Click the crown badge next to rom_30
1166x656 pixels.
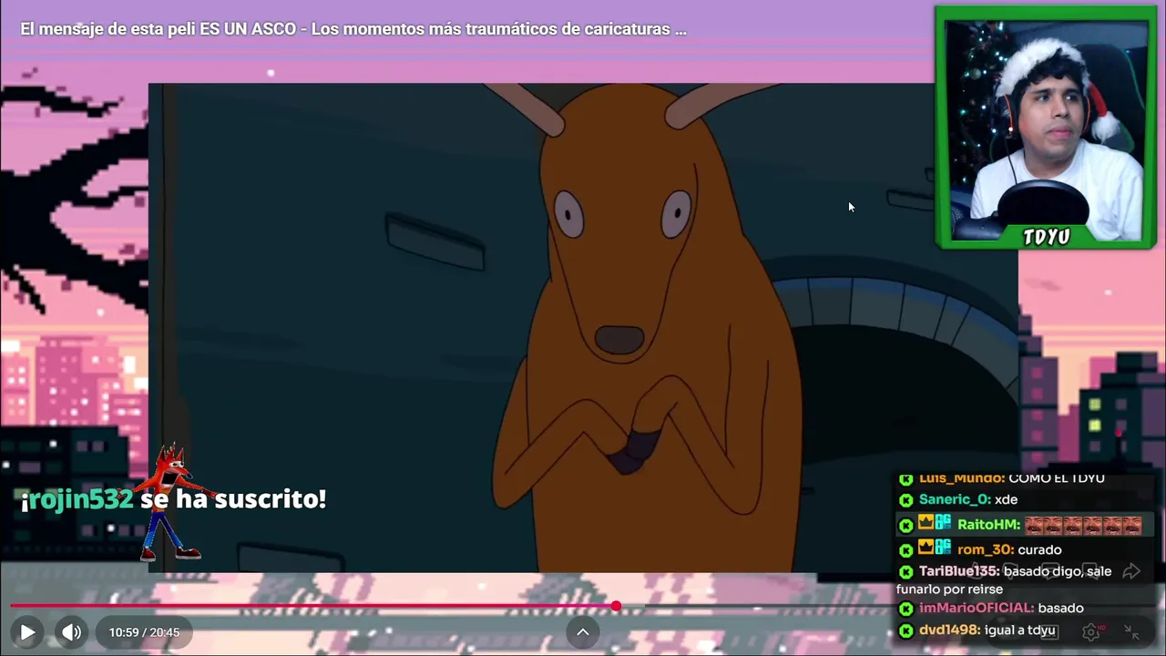pyautogui.click(x=926, y=548)
